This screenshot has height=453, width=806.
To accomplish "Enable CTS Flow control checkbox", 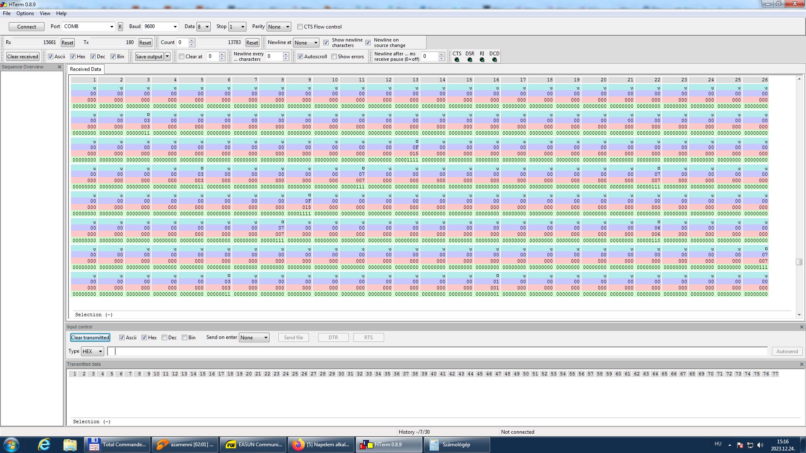I will [300, 27].
